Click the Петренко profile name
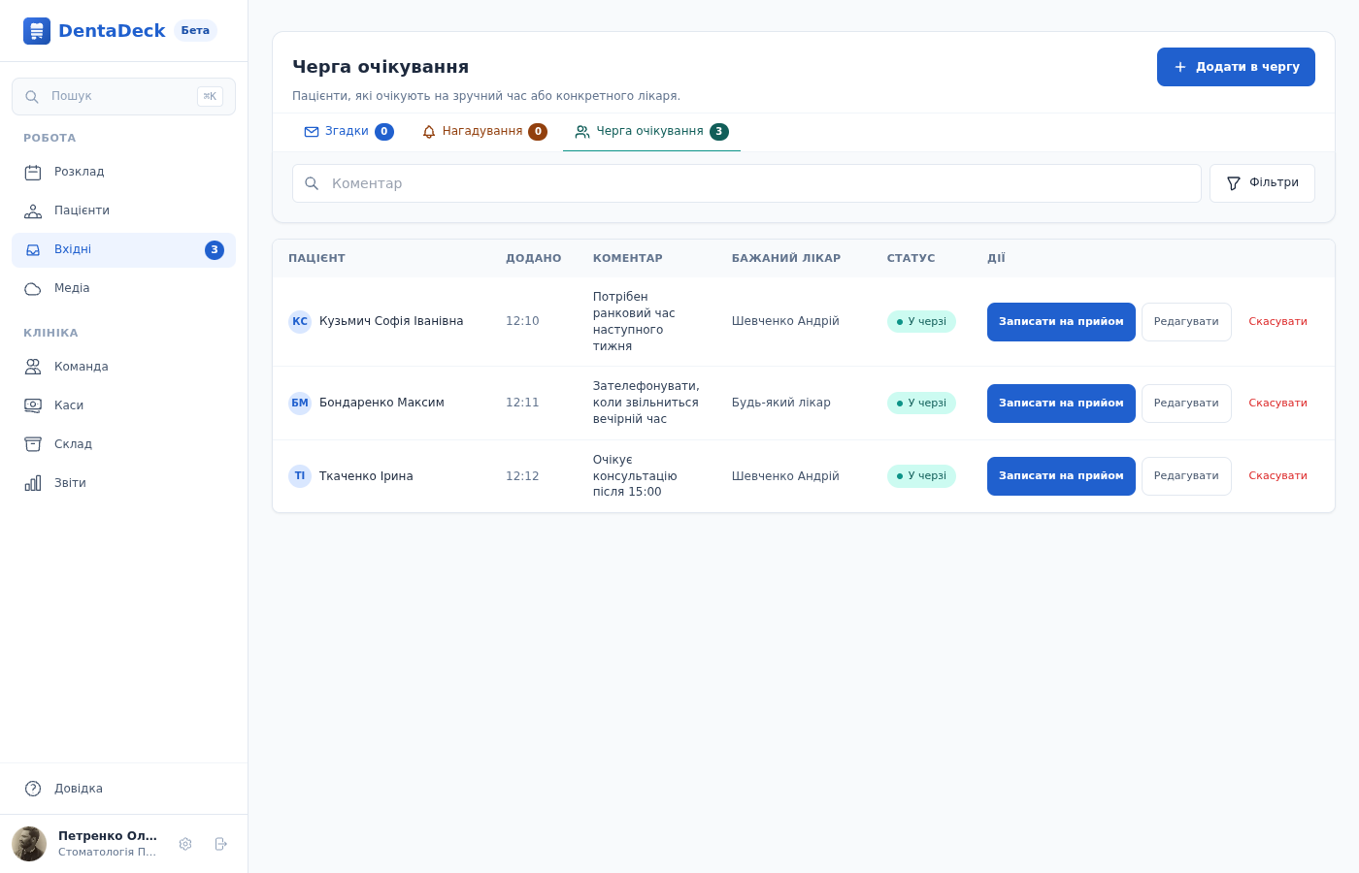Screen dimensions: 1359x873 [x=108, y=836]
